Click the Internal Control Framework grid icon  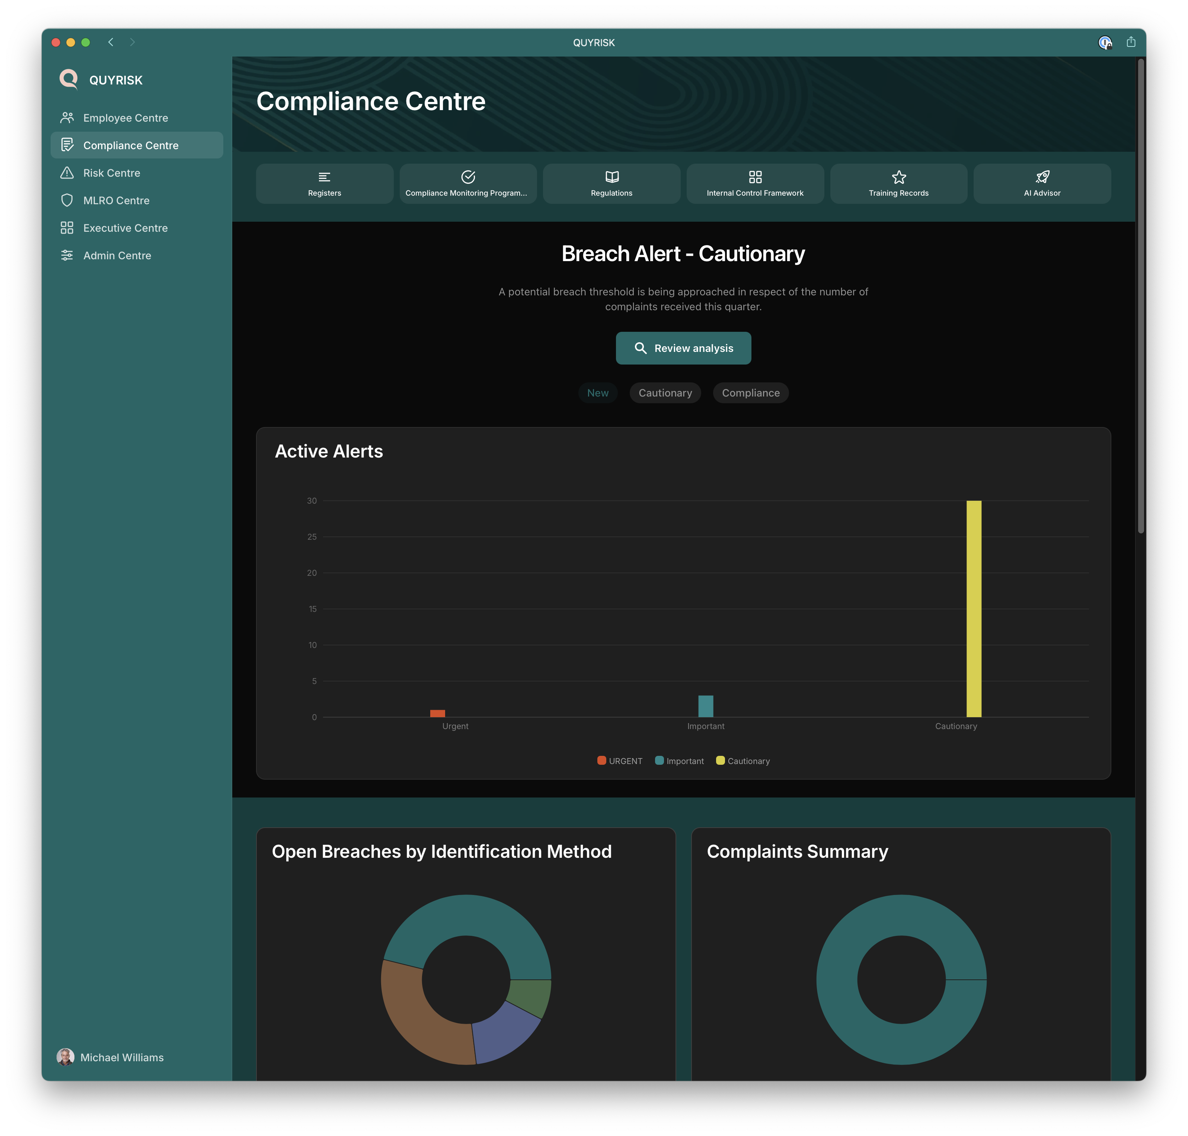tap(755, 177)
